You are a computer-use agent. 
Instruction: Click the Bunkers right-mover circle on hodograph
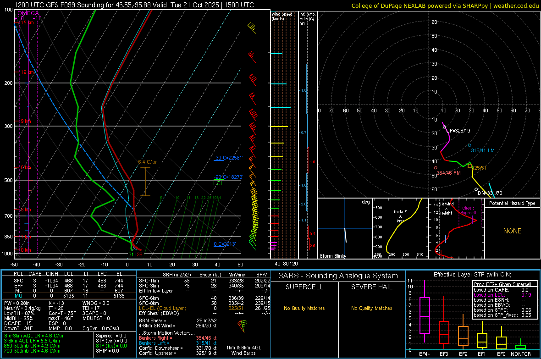(x=436, y=168)
